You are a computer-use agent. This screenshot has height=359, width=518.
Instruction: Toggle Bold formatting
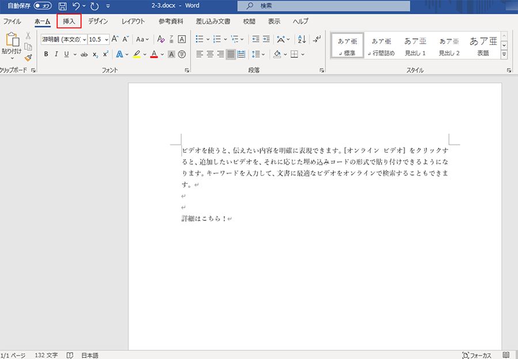point(46,54)
